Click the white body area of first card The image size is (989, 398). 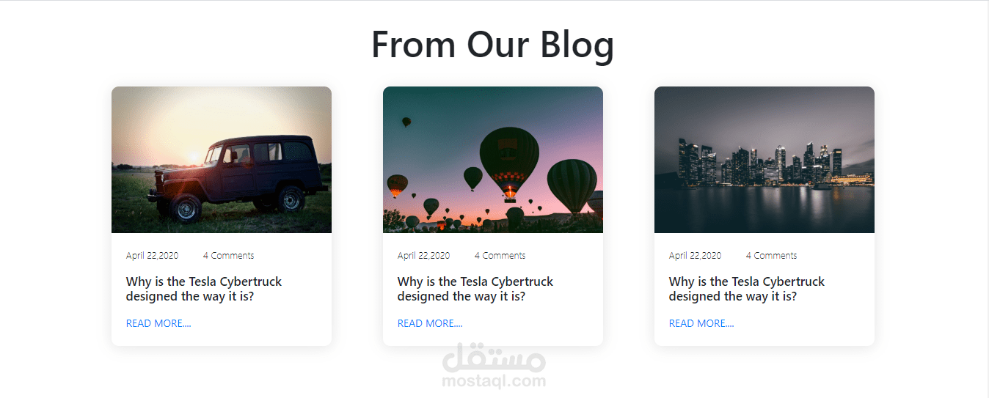tap(222, 290)
